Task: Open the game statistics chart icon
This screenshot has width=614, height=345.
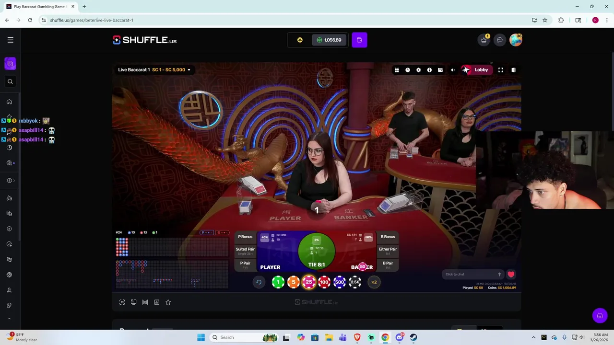Action: click(x=156, y=302)
